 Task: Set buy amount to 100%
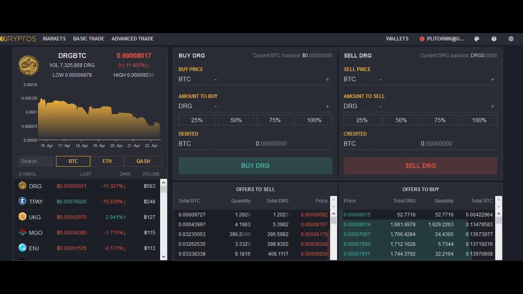click(x=314, y=120)
